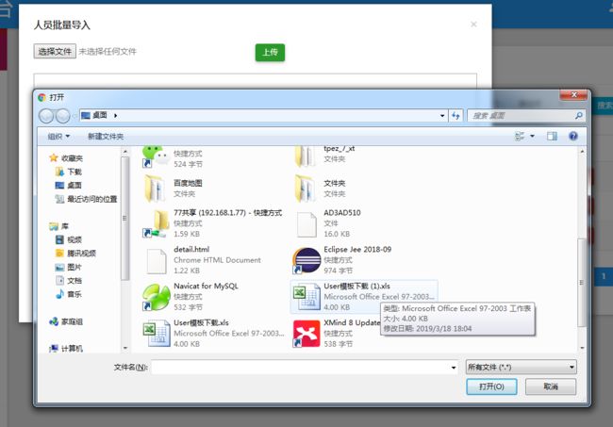
Task: Select the tpez_7_xt folder icon
Action: pyautogui.click(x=306, y=156)
